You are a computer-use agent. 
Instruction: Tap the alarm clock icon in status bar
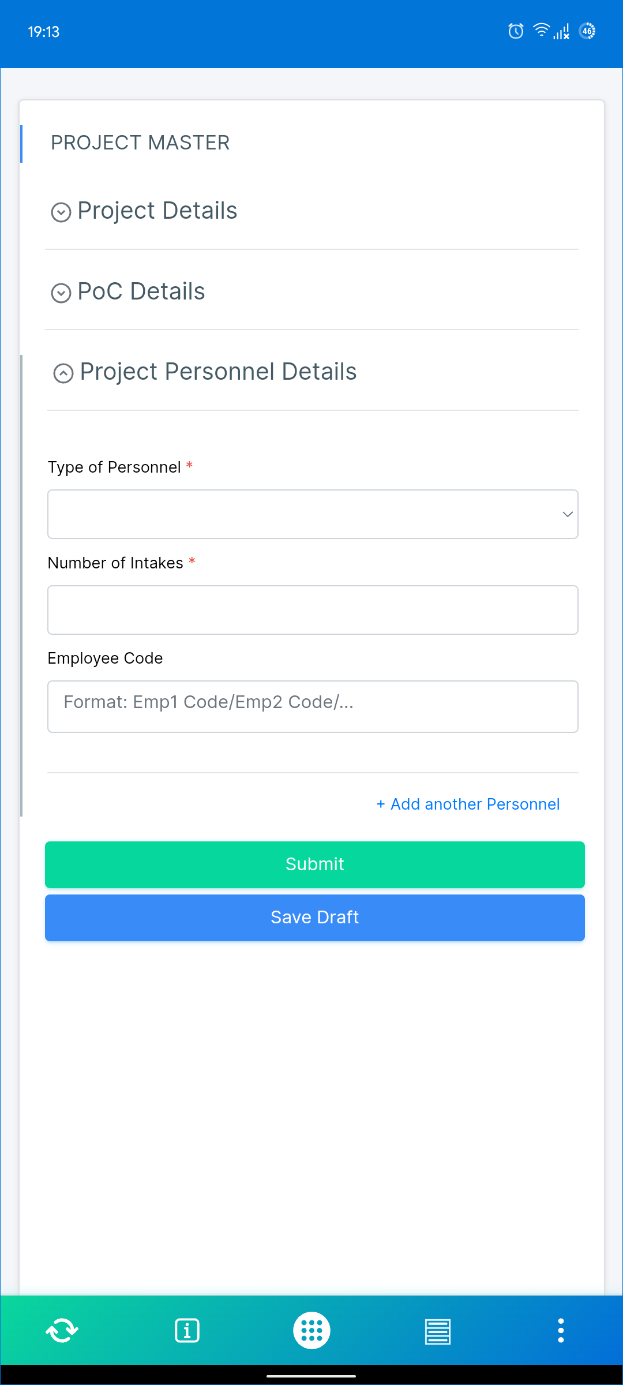click(x=515, y=31)
